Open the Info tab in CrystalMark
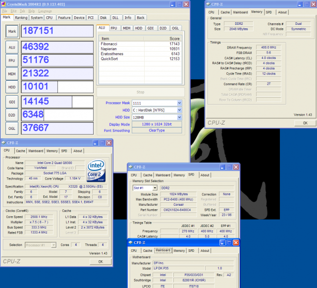317x288 pixels. pos(128,18)
